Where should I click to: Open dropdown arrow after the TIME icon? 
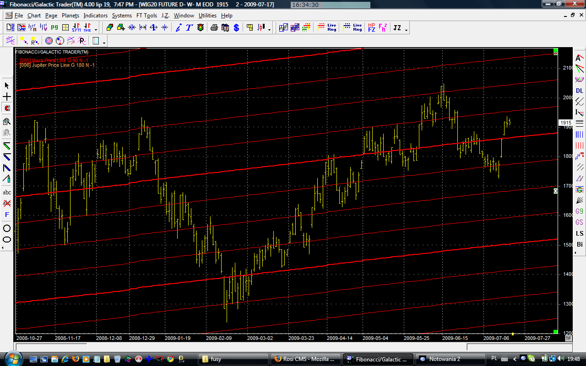(96, 29)
